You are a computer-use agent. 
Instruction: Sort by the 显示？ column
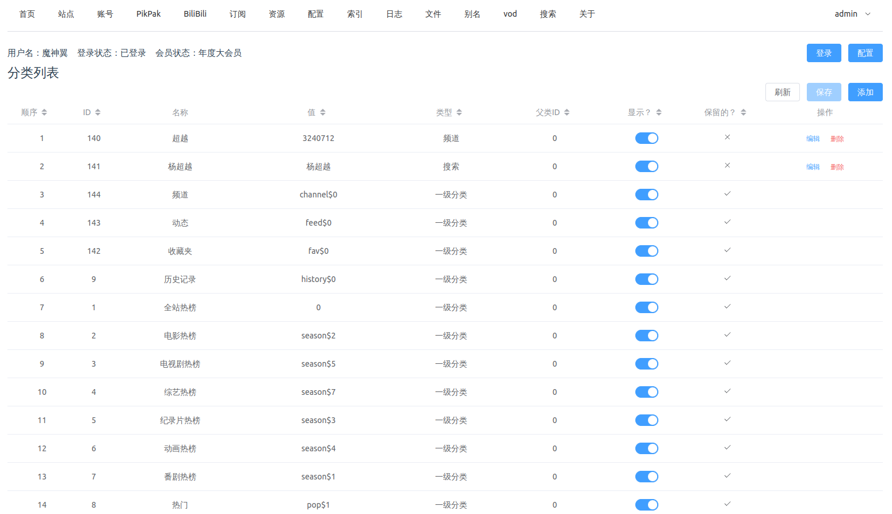tap(645, 112)
